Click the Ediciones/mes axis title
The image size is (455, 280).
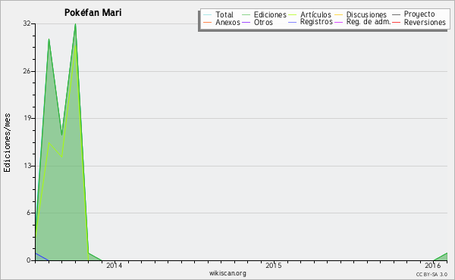click(x=7, y=142)
